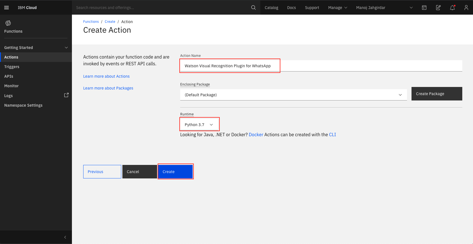Open the Catalog menu item
The image size is (473, 244).
(x=271, y=8)
